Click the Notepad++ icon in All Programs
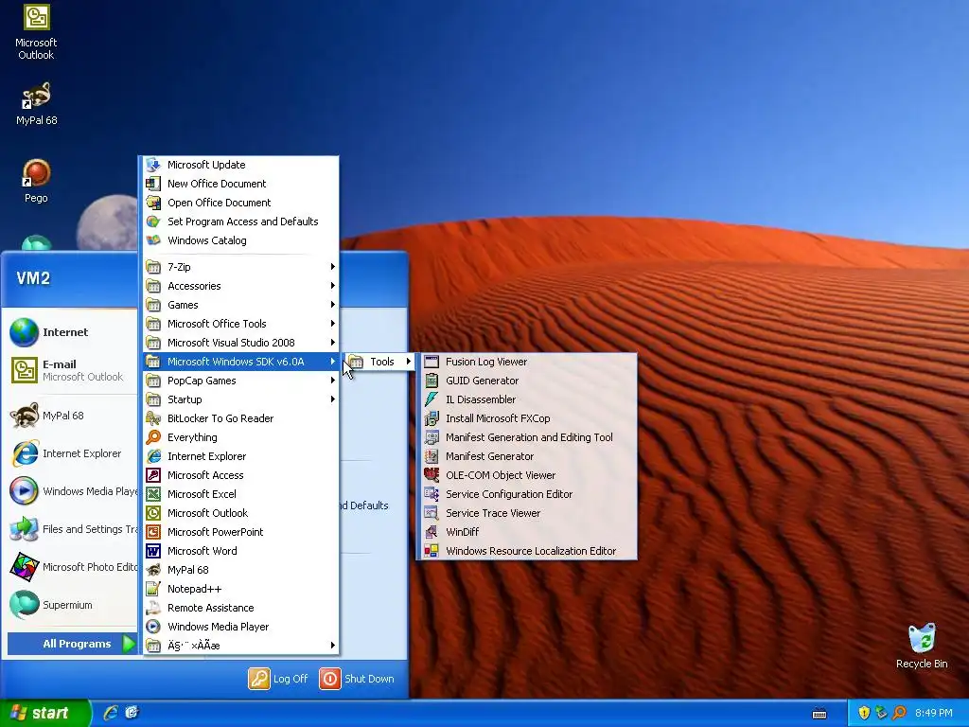 (x=153, y=589)
